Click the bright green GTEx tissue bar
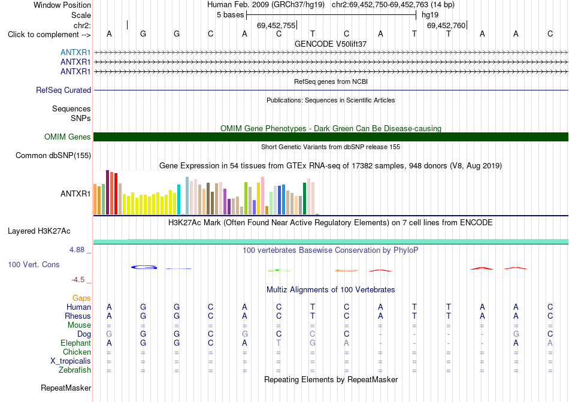569x402 pixels. pyautogui.click(x=246, y=198)
